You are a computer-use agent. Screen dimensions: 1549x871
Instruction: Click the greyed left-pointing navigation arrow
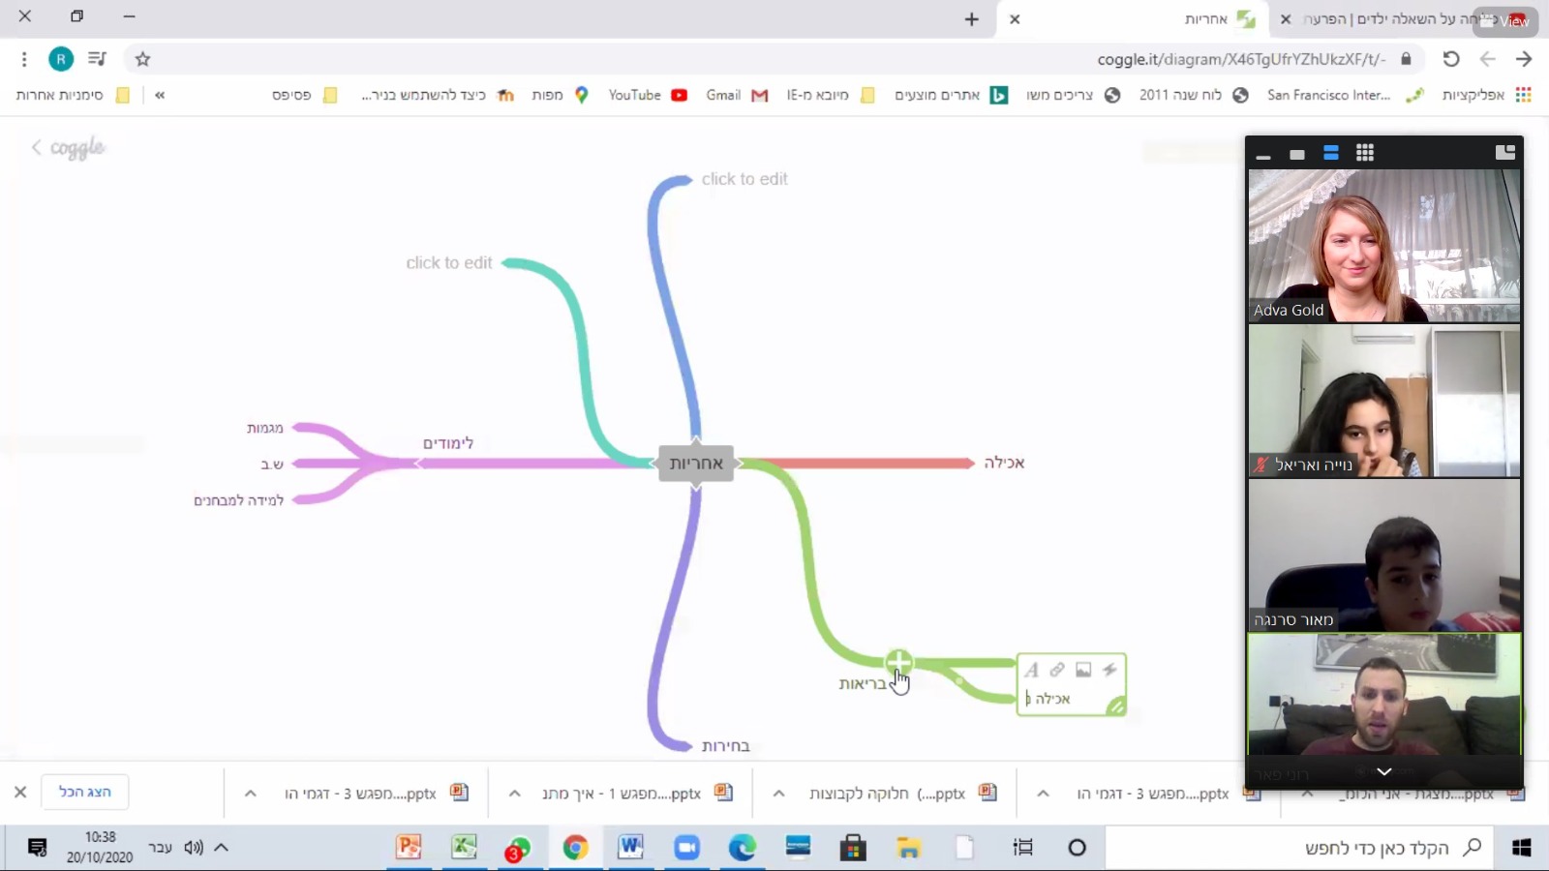(x=1487, y=59)
